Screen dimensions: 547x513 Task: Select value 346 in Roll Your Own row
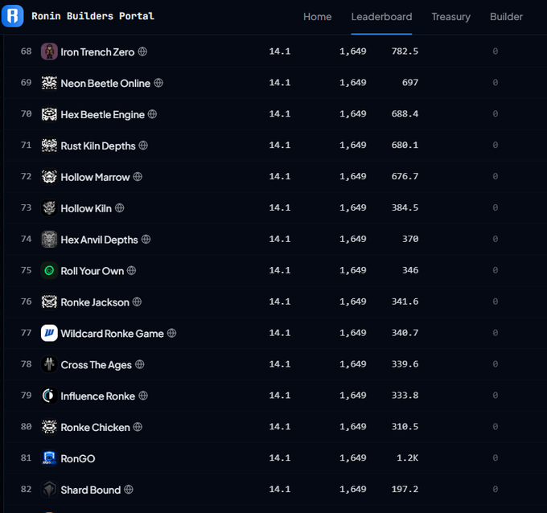[x=410, y=270]
